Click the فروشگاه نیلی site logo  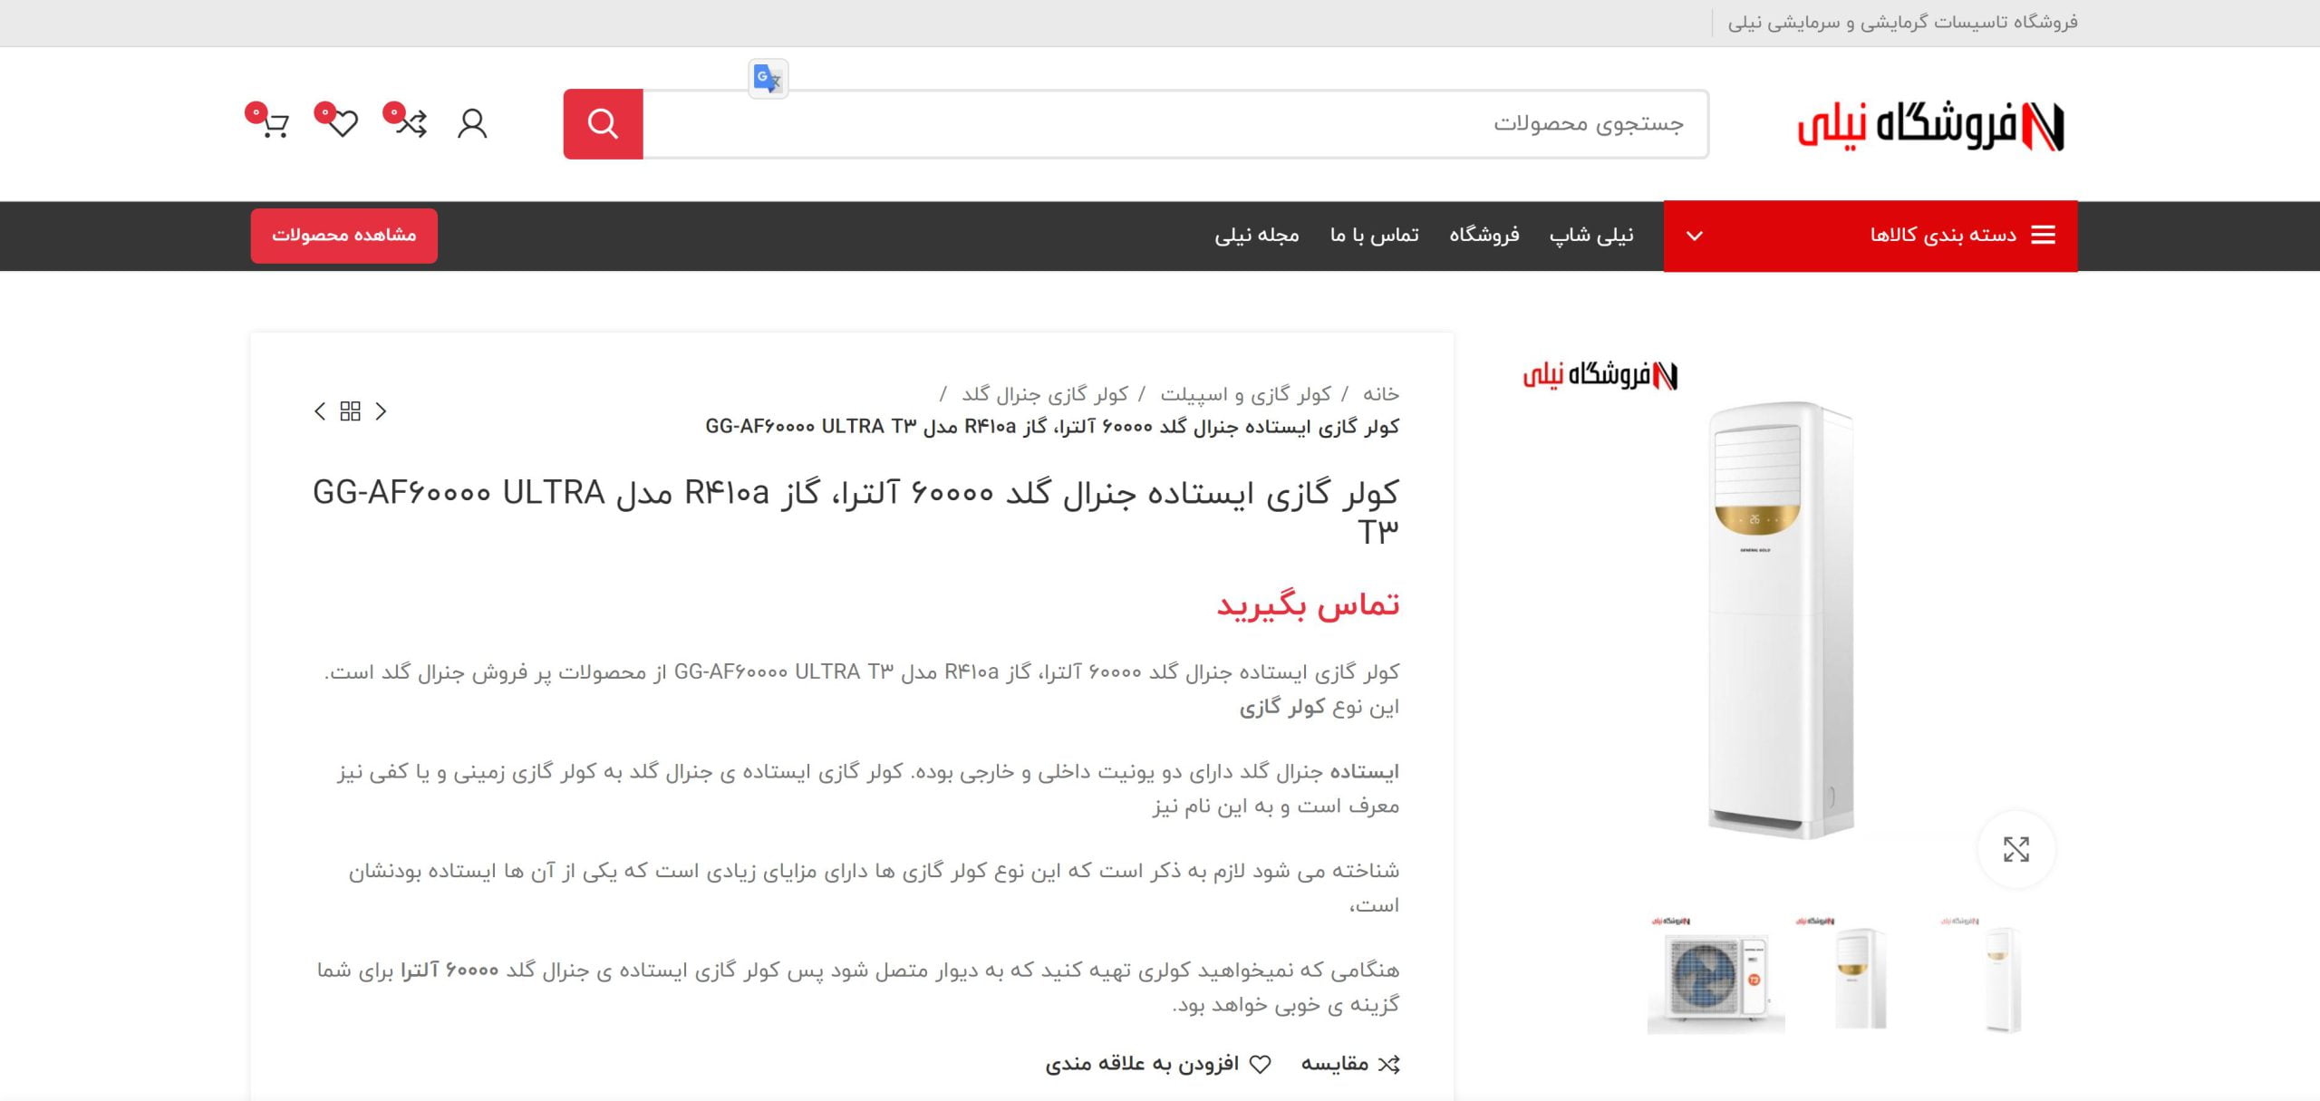click(x=1930, y=125)
